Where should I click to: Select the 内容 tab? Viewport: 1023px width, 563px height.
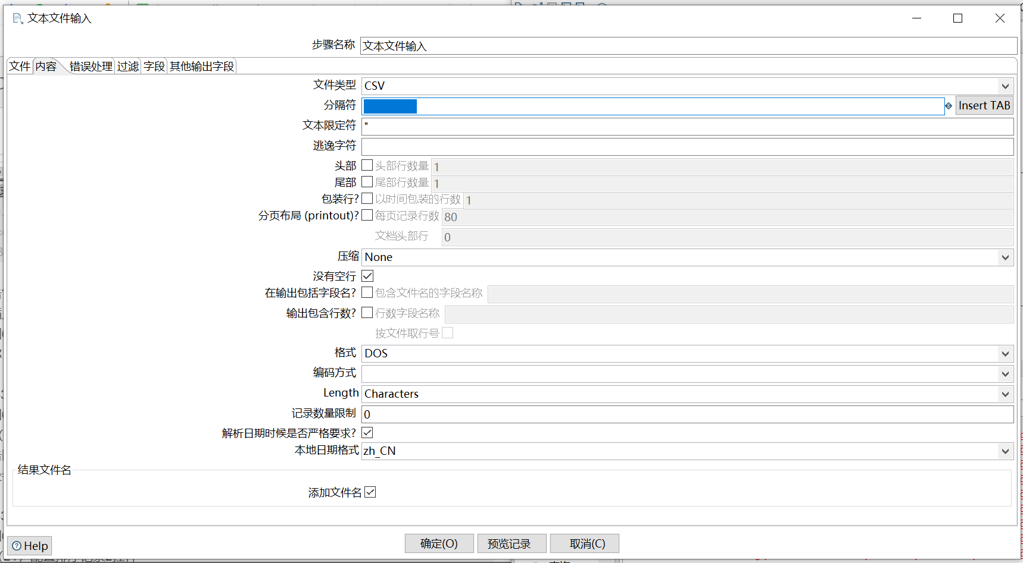pyautogui.click(x=46, y=66)
